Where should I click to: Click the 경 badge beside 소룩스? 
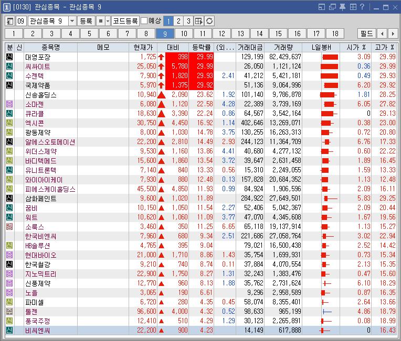pyautogui.click(x=9, y=226)
